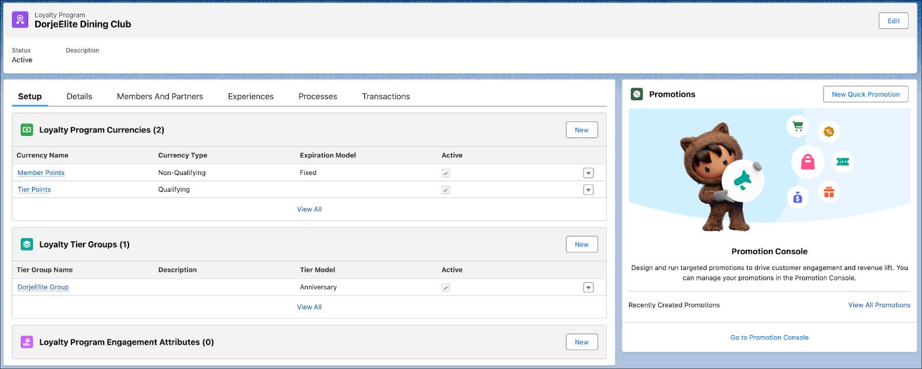
Task: Click the Expiration Model column header
Action: (328, 155)
